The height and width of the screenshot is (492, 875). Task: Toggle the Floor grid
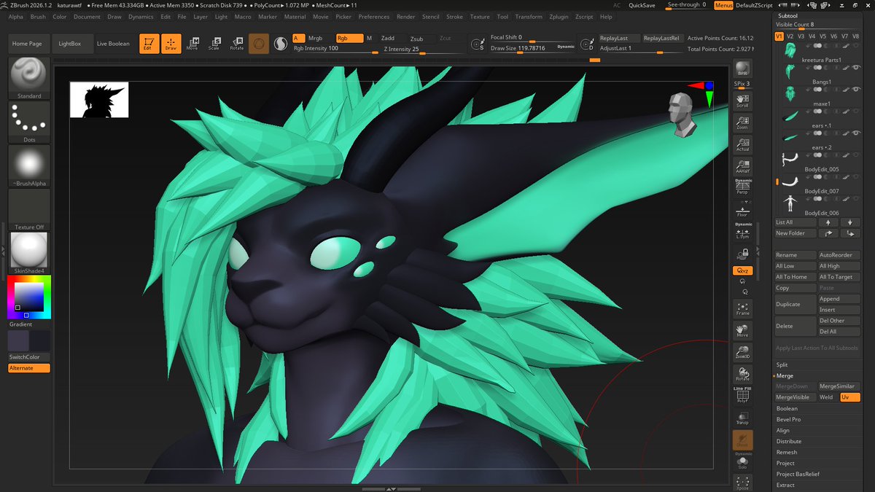(x=742, y=209)
